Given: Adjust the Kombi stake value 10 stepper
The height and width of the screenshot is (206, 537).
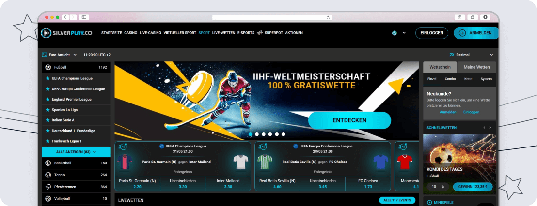Looking at the screenshot, I should (443, 187).
